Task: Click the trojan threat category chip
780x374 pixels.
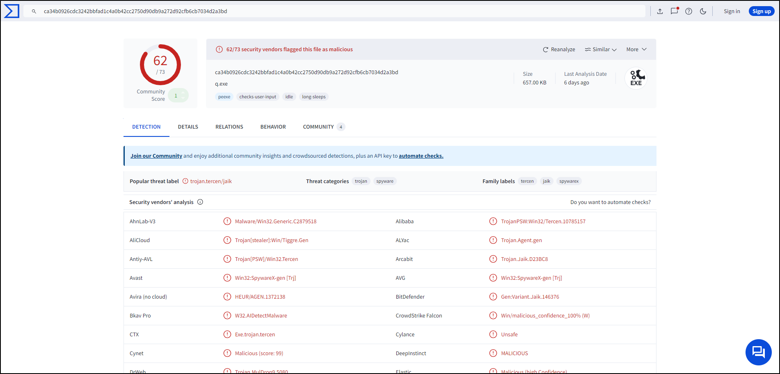Action: click(x=361, y=181)
